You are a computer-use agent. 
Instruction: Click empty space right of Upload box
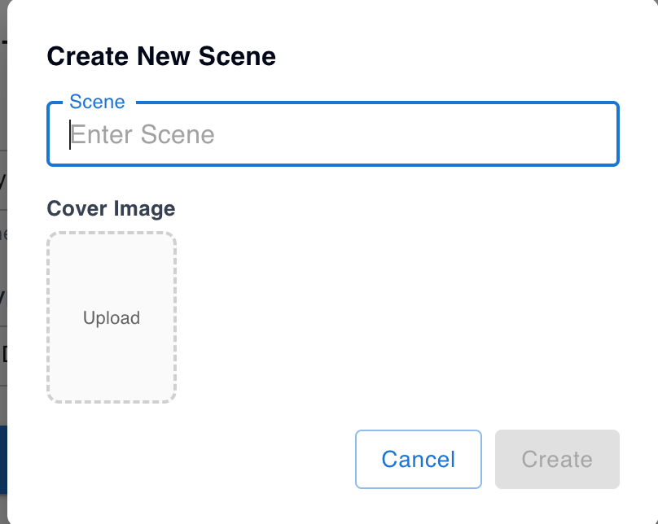391,317
